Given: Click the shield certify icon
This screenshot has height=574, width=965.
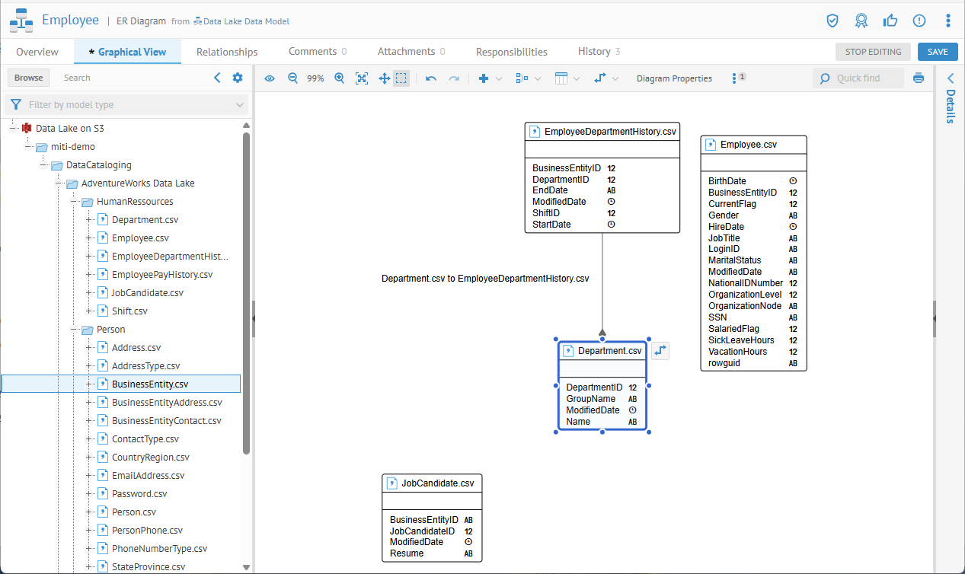Looking at the screenshot, I should pyautogui.click(x=832, y=21).
